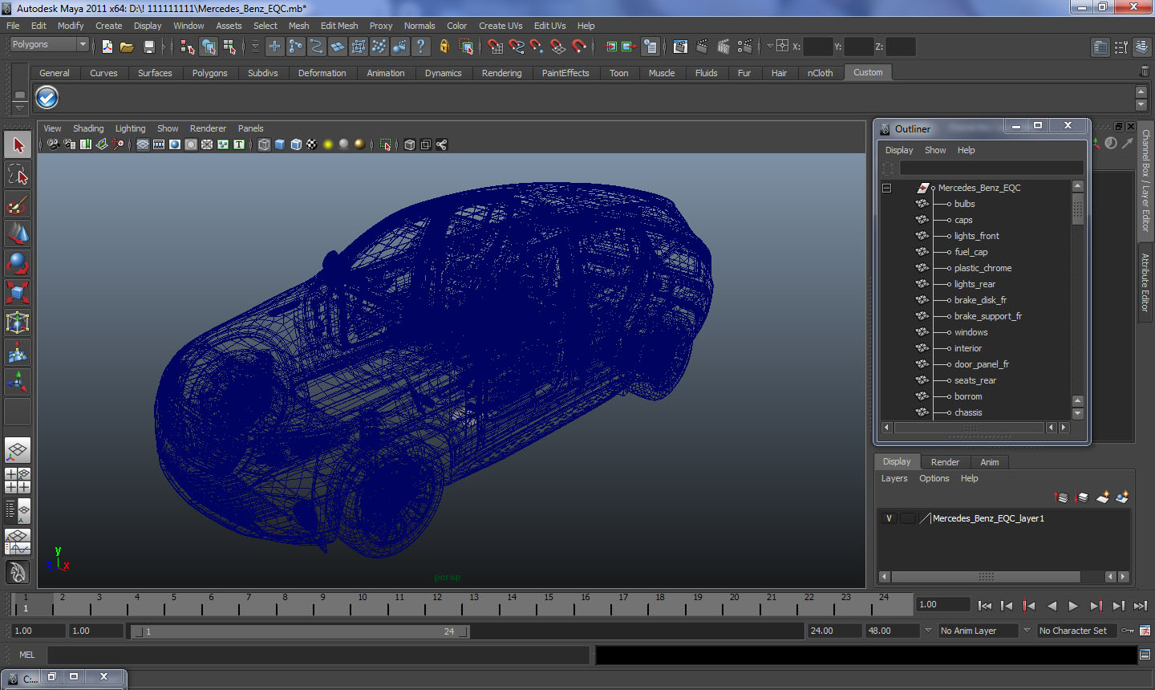Activate the Lasso select tool

(x=18, y=175)
